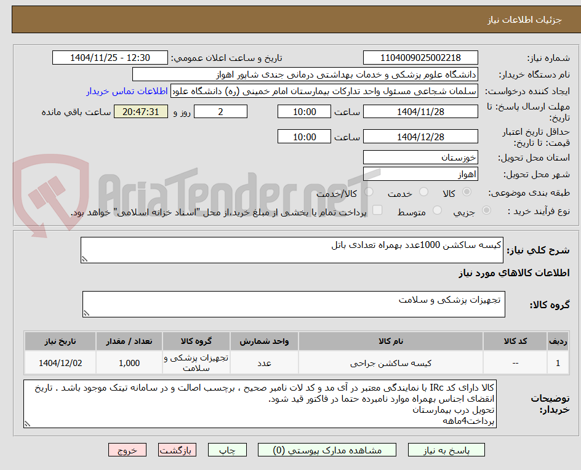
Task: Click the کد کالا column header
Action: [515, 341]
